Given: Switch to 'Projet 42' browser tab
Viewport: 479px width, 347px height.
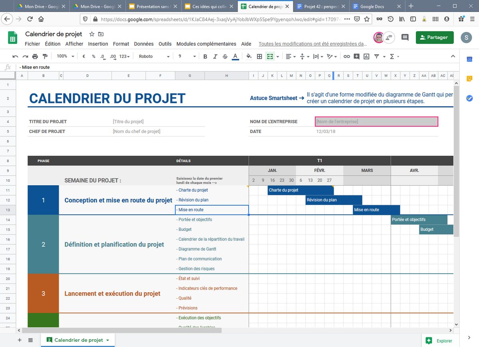Looking at the screenshot, I should tap(321, 6).
